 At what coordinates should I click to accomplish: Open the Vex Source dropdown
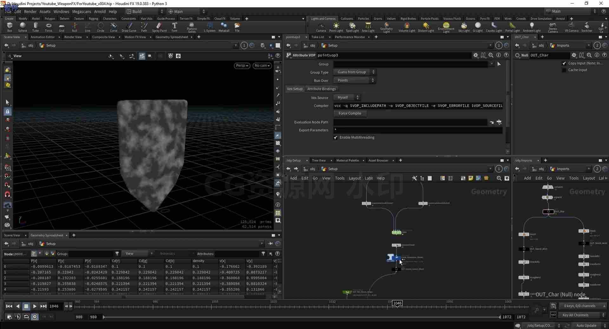(x=347, y=97)
